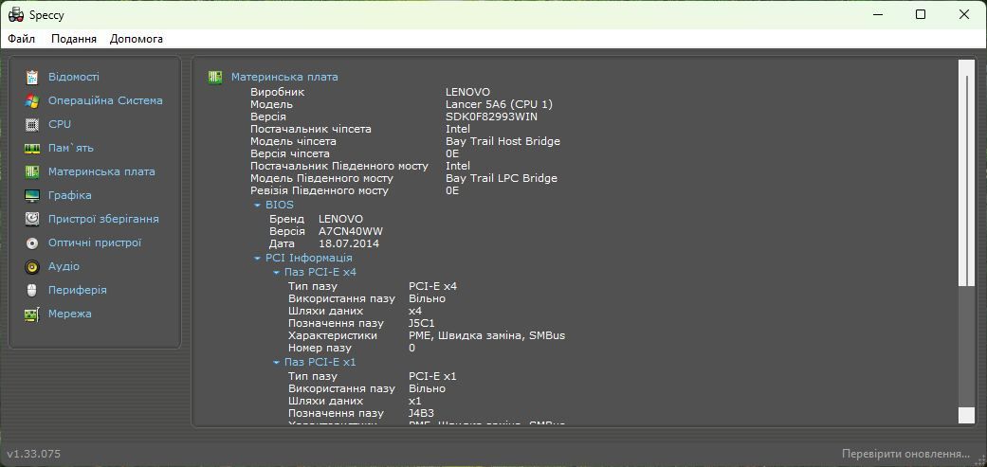Click the Bay Trail LPC Bridge value
987x467 pixels.
pos(502,178)
